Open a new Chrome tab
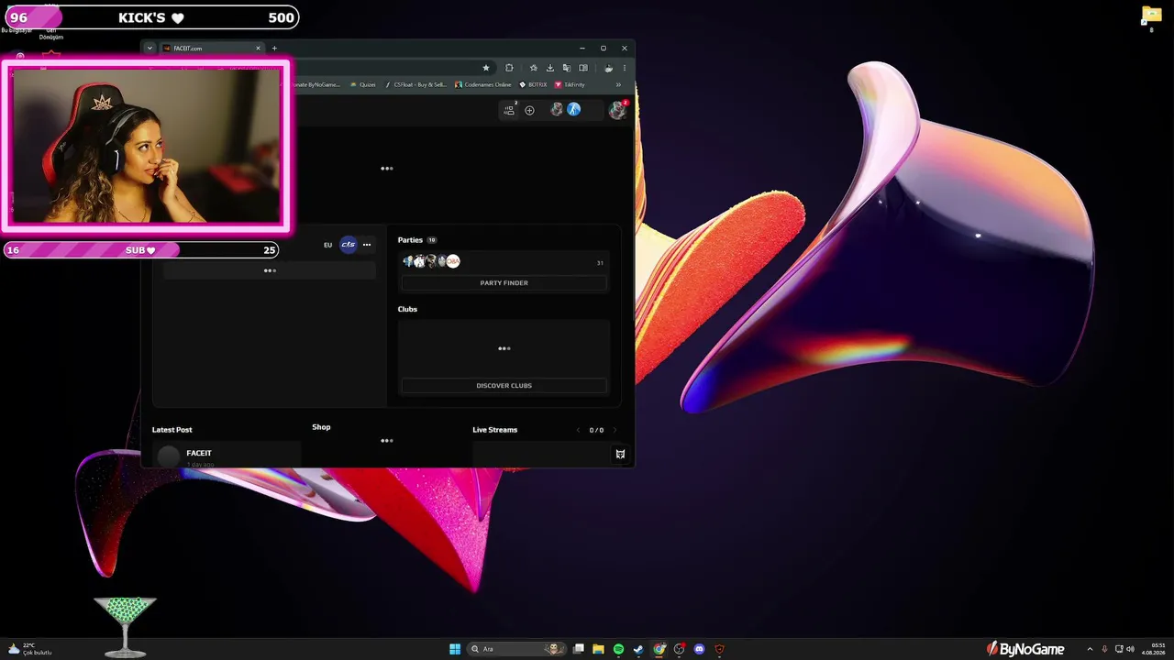1174x660 pixels. tap(274, 48)
